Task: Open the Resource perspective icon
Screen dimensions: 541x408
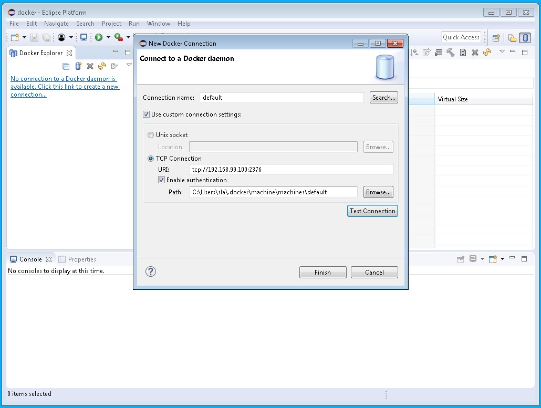Action: coord(512,38)
